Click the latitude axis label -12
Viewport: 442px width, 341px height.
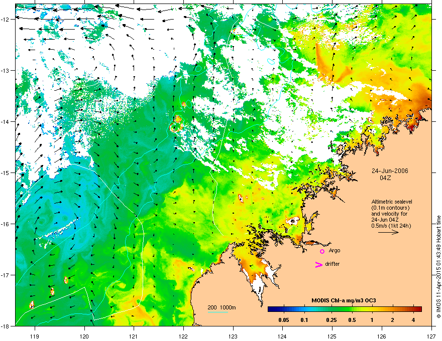pos(6,20)
